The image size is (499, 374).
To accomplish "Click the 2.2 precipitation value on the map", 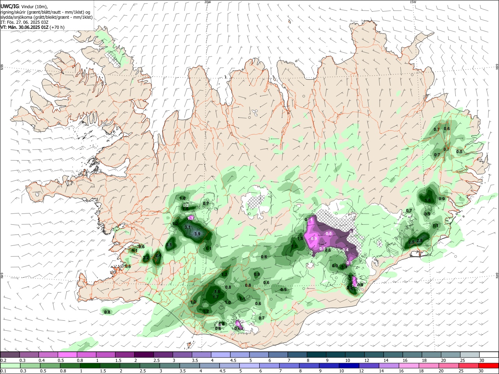I will (146, 258).
